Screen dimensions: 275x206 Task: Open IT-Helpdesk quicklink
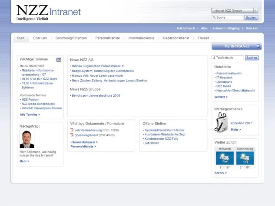tap(224, 78)
